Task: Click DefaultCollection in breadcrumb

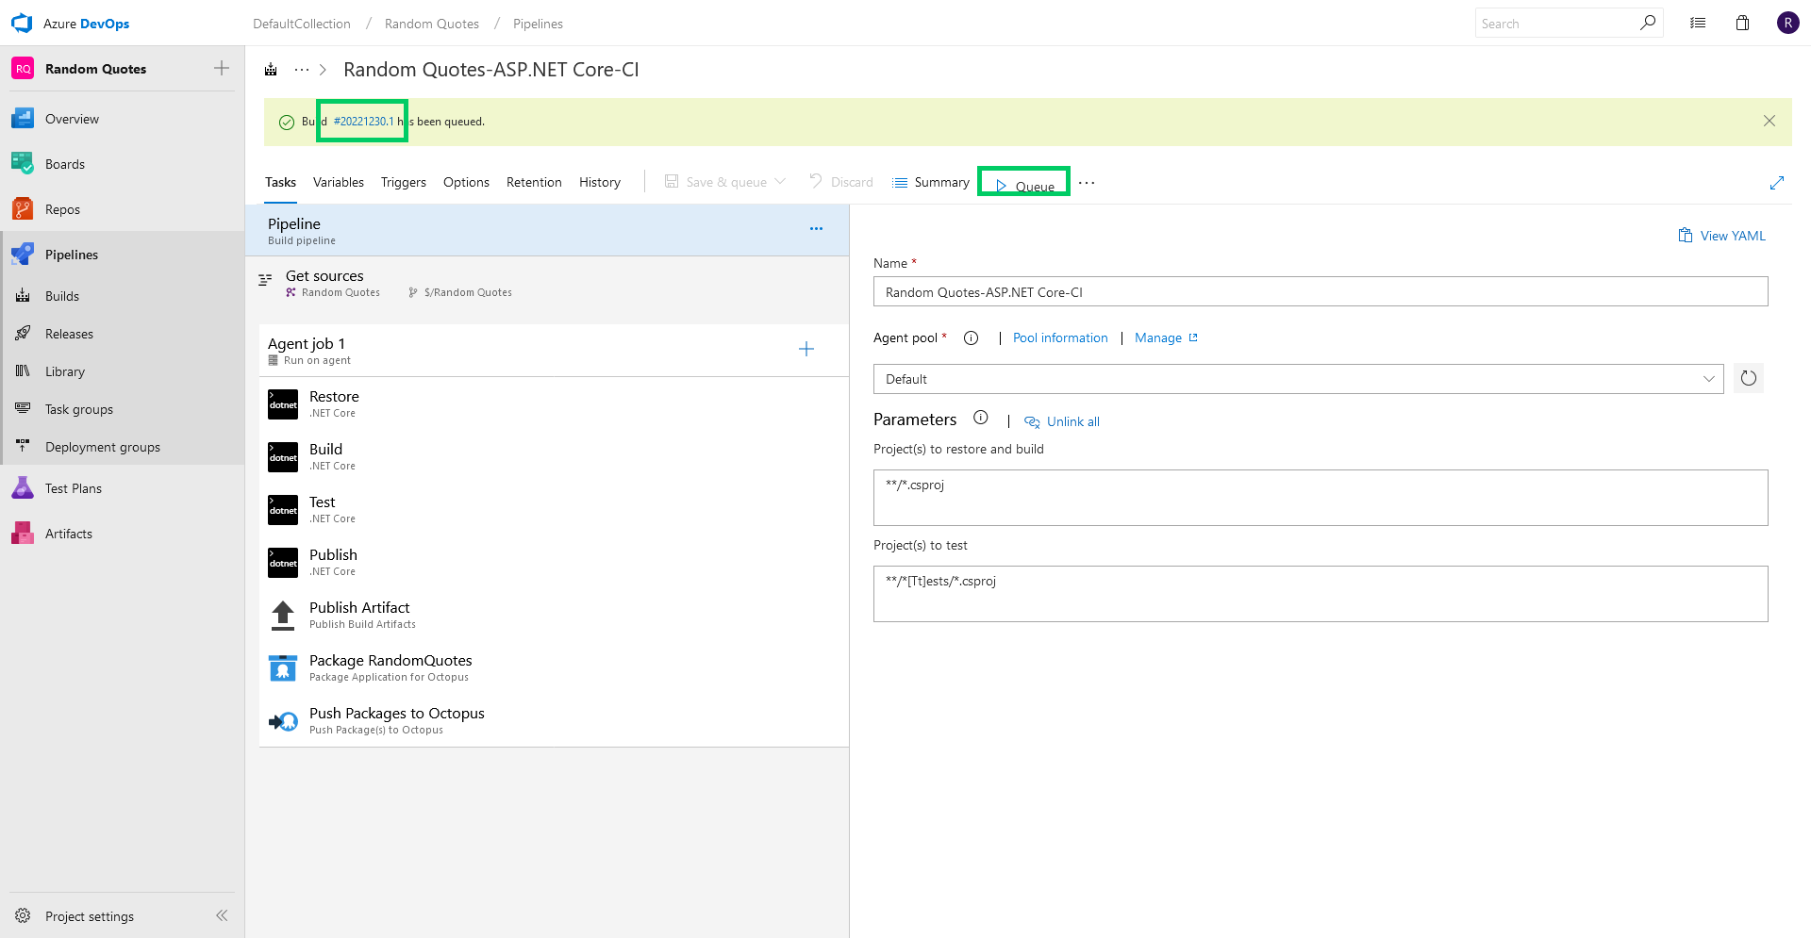Action: coord(302,24)
